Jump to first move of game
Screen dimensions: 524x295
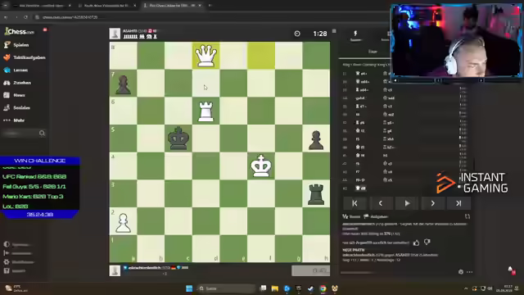355,203
